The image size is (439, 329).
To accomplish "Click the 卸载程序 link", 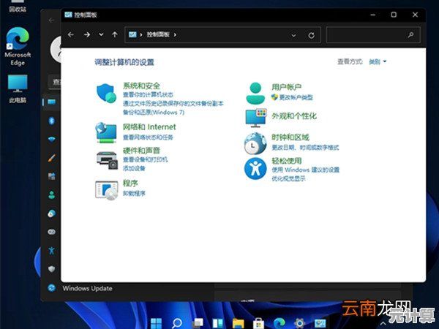I will click(x=135, y=193).
